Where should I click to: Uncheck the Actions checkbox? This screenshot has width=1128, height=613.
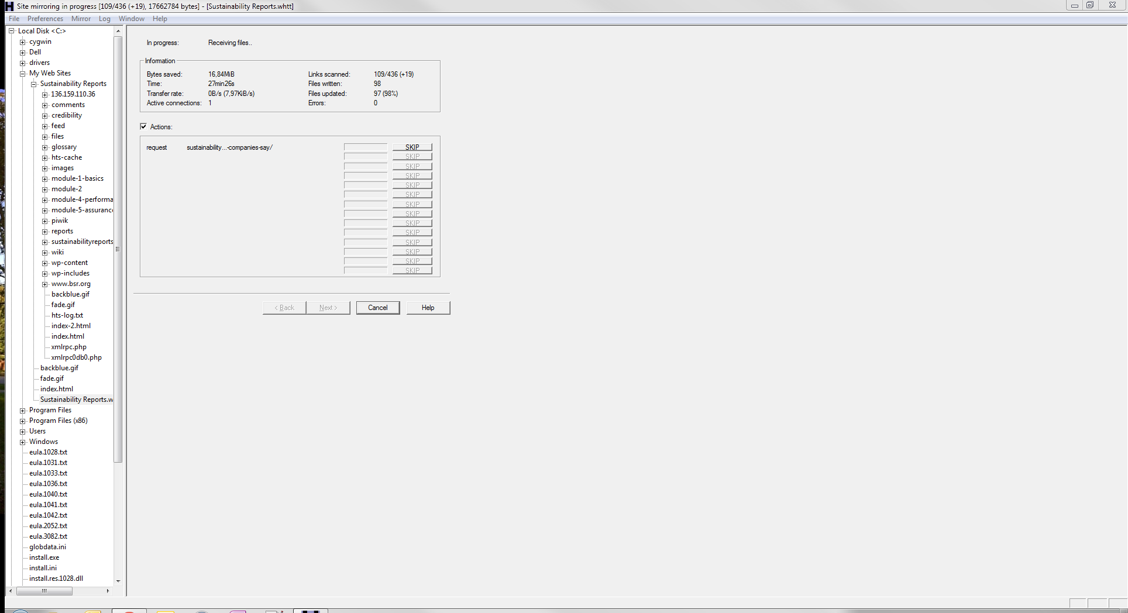pos(143,126)
